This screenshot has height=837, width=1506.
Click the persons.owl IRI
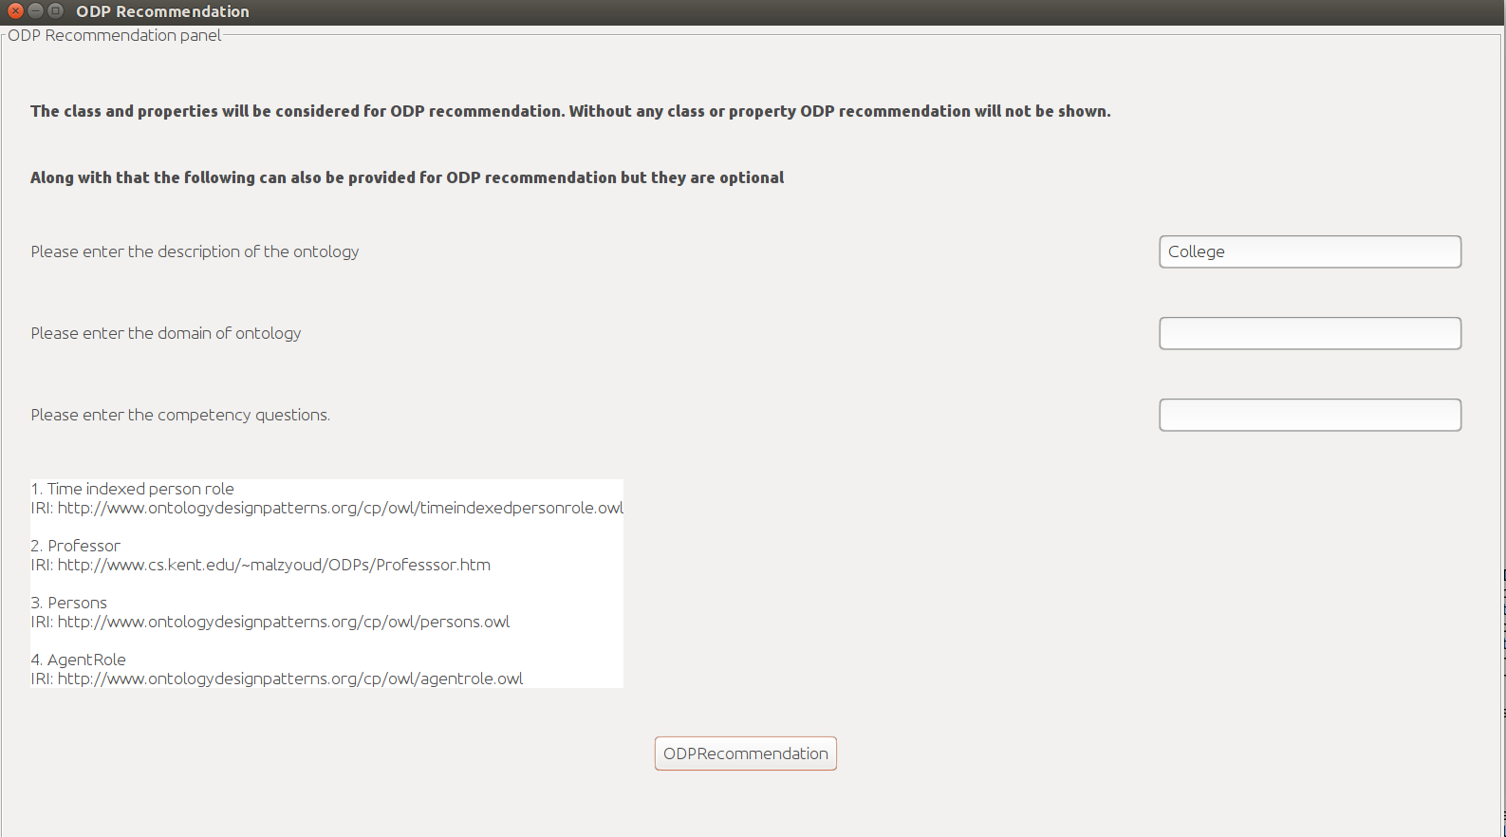[283, 622]
